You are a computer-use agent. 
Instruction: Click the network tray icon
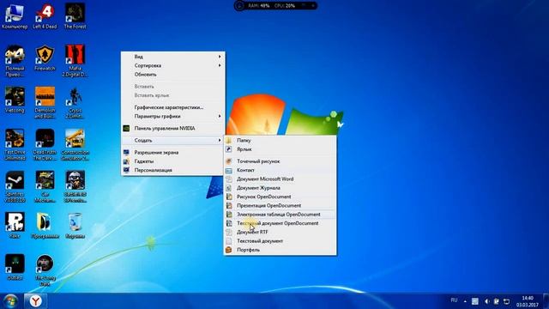[506, 301]
